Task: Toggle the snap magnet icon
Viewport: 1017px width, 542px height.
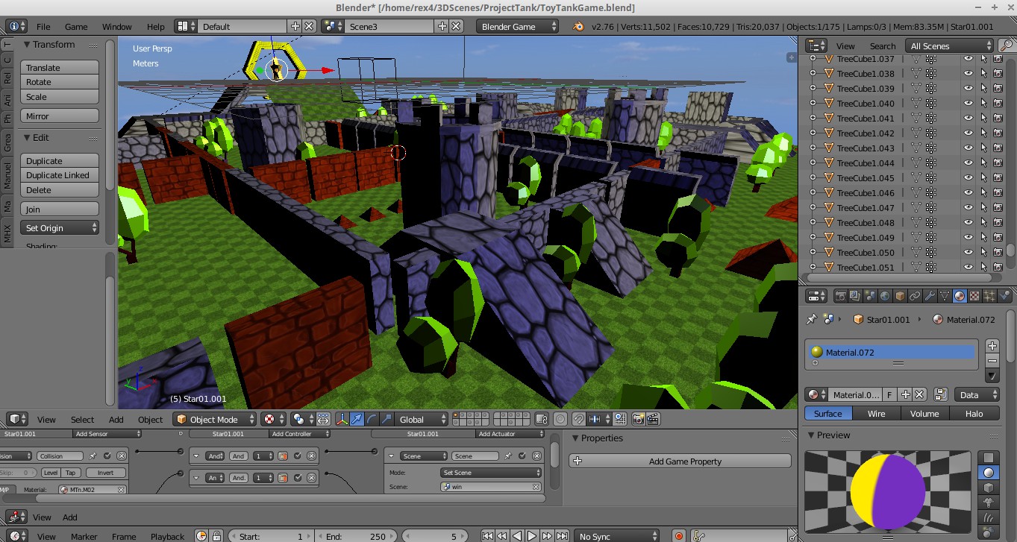Action: tap(579, 420)
